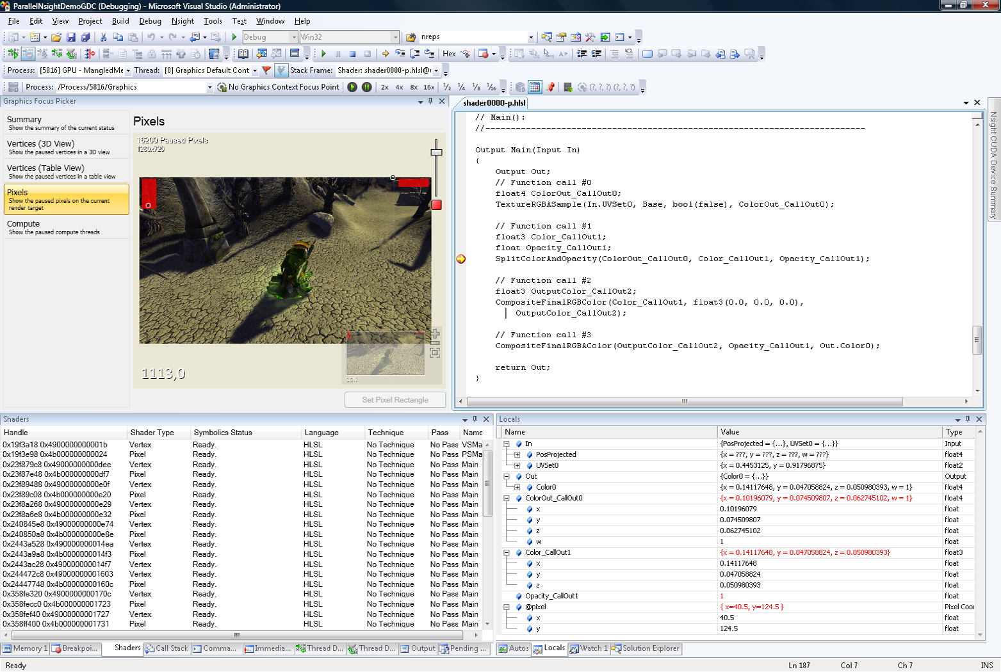Image resolution: width=1001 pixels, height=672 pixels.
Task: Click the Show Next Statement yellow arrow
Action: click(385, 54)
